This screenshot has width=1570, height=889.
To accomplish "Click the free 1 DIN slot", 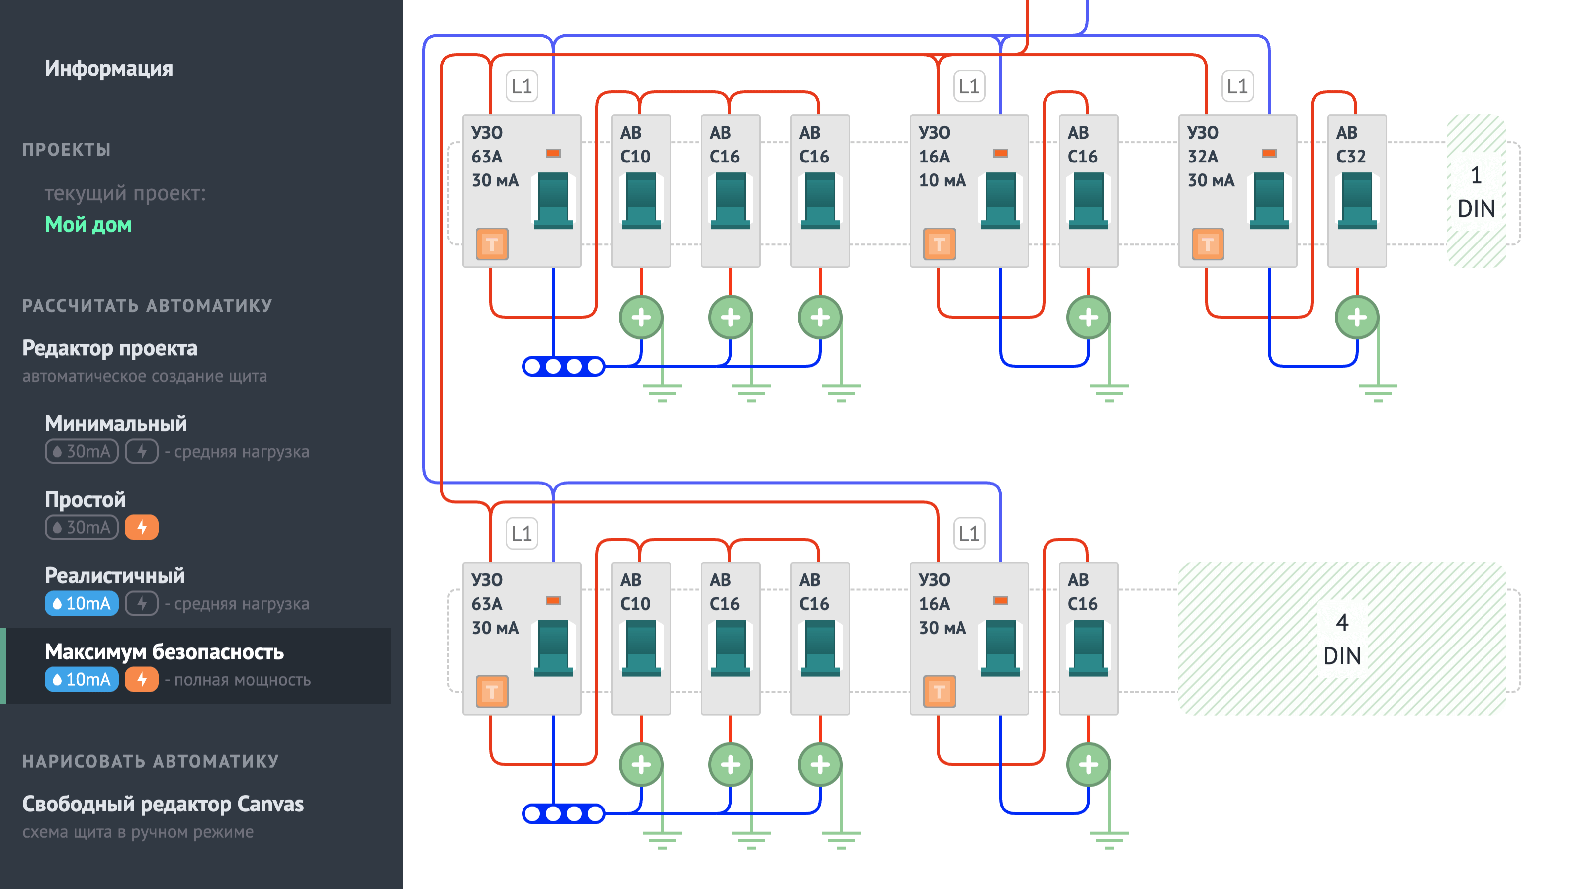I will (x=1476, y=191).
